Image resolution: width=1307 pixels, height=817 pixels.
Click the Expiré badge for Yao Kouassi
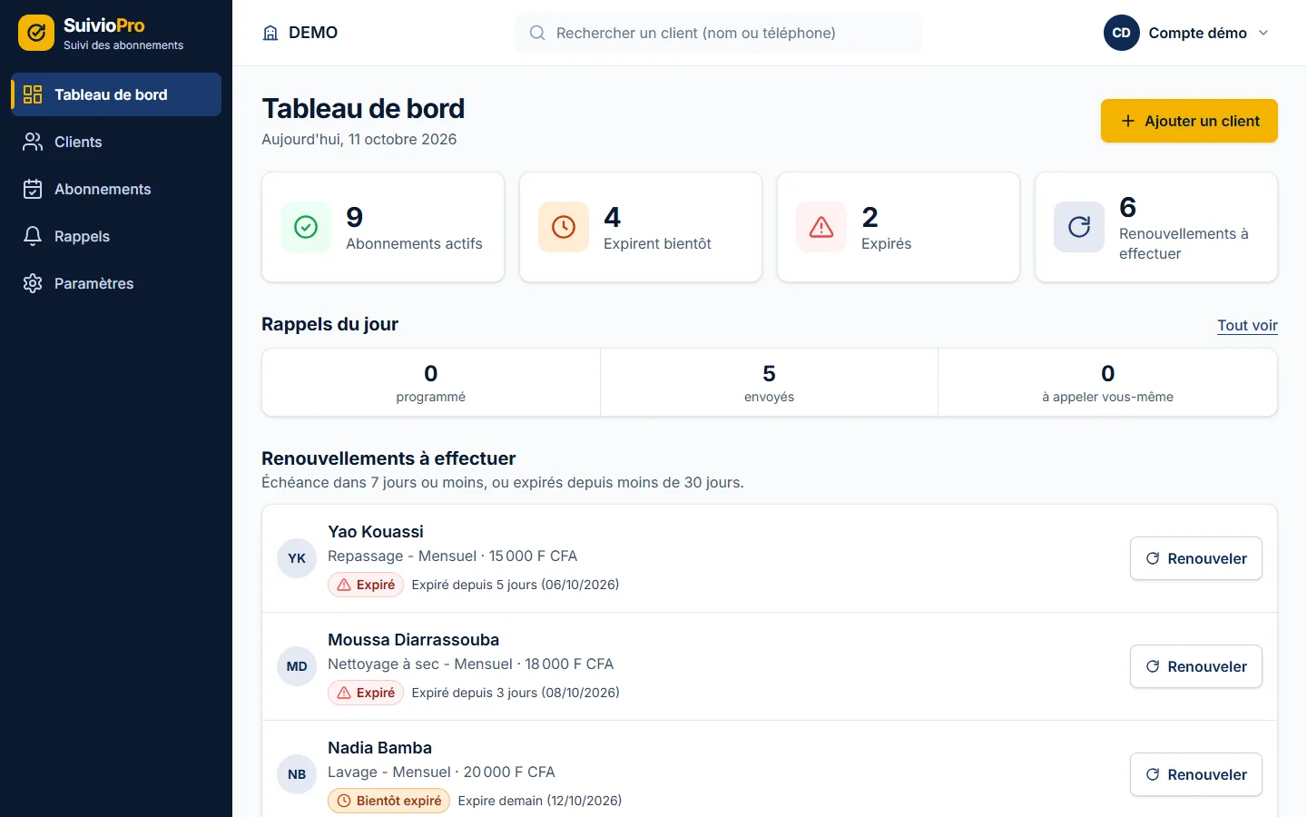pos(366,585)
